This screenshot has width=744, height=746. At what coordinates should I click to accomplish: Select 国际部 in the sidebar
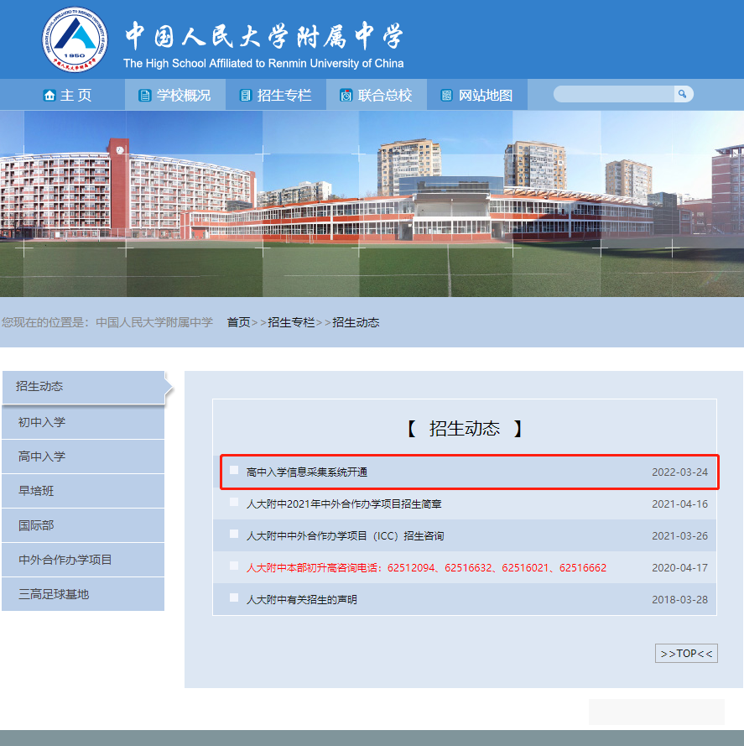[x=36, y=525]
